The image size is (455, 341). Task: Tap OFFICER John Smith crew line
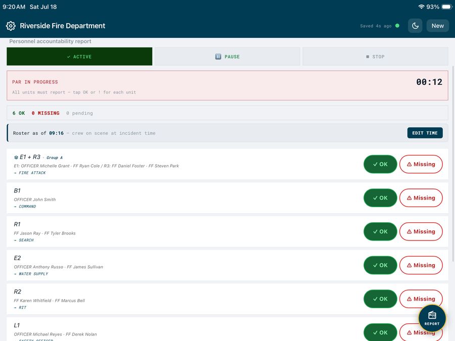click(x=35, y=200)
